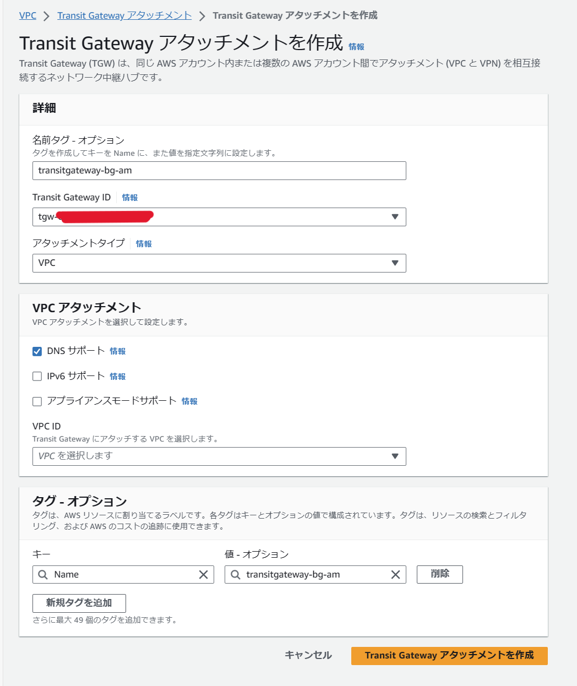Open 情報 link beside page title
The image size is (577, 686).
click(x=356, y=47)
